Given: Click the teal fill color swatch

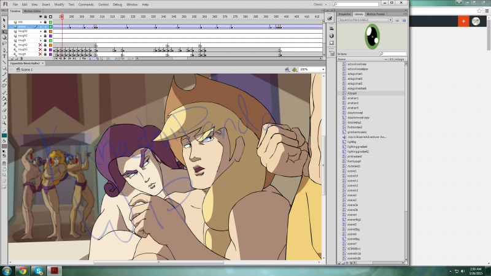Looking at the screenshot, I should coord(4,135).
